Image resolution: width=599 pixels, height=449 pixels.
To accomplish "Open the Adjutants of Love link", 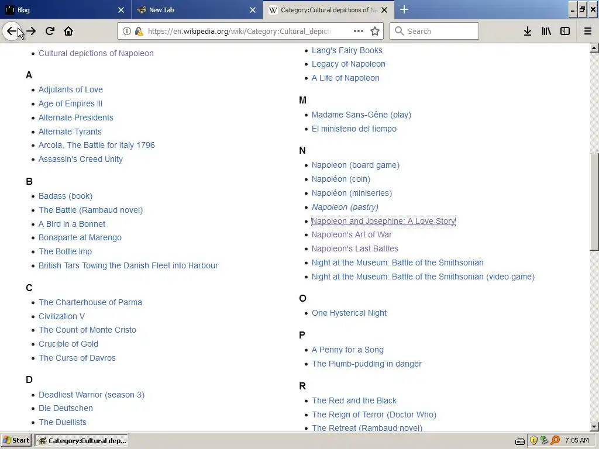I will [71, 89].
